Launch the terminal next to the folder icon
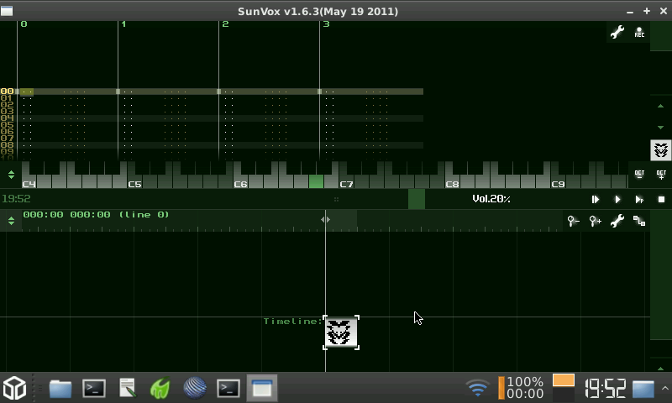Viewport: 672px width, 403px height. coord(94,389)
